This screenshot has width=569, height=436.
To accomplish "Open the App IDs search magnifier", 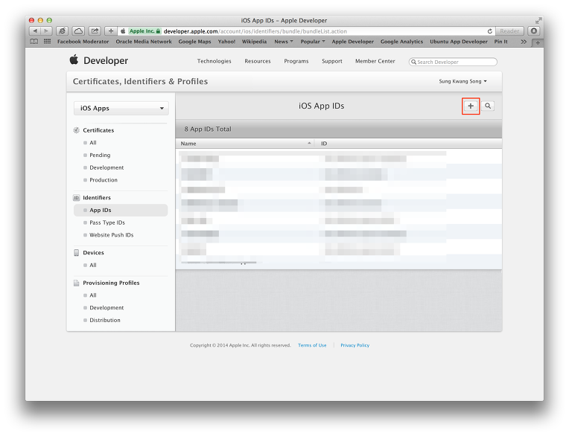I will [x=488, y=106].
